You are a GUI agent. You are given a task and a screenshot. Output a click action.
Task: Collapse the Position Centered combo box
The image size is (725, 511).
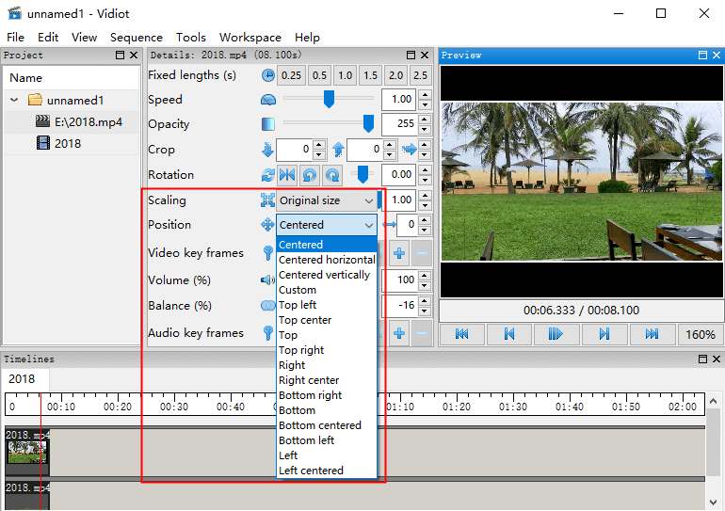[327, 225]
